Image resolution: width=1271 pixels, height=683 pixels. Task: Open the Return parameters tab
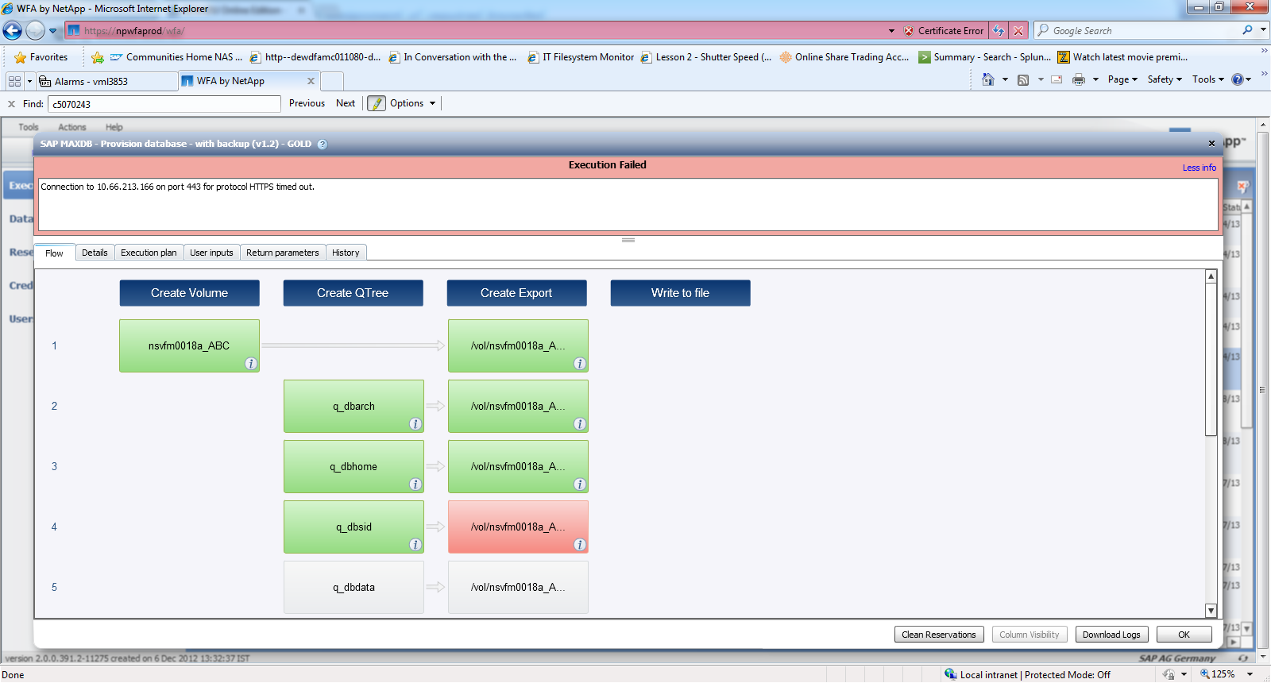click(282, 253)
